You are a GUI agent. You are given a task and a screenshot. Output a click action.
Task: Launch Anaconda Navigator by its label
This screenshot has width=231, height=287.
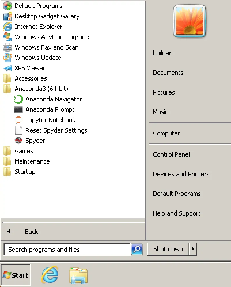tap(54, 99)
